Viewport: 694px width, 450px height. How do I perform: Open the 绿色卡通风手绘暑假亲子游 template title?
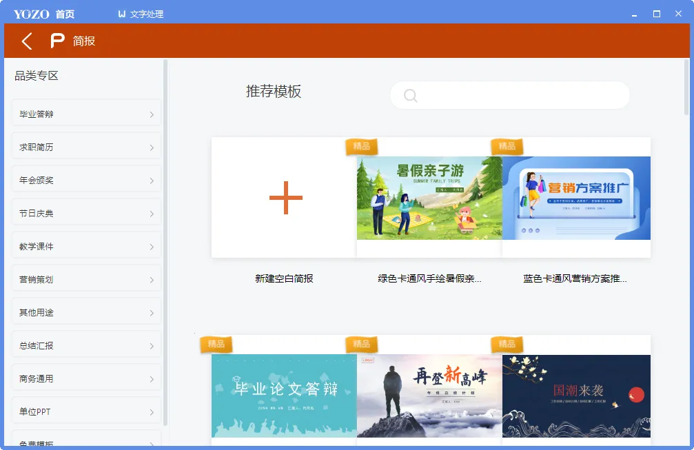tap(429, 278)
